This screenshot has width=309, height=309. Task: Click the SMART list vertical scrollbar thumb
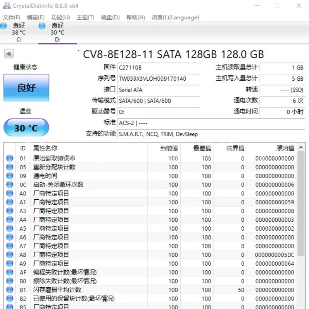point(301,204)
